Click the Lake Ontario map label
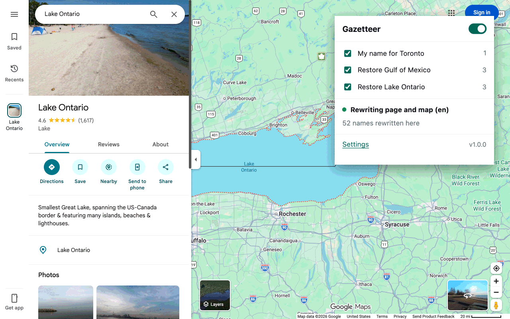This screenshot has width=510, height=319. pyautogui.click(x=249, y=167)
